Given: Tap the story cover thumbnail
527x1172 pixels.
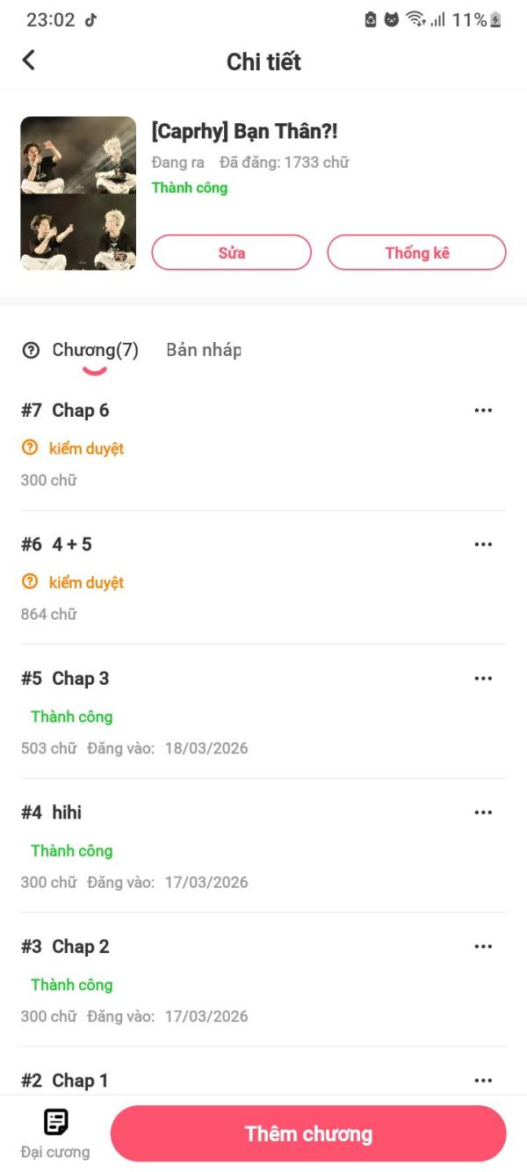Looking at the screenshot, I should tap(78, 193).
